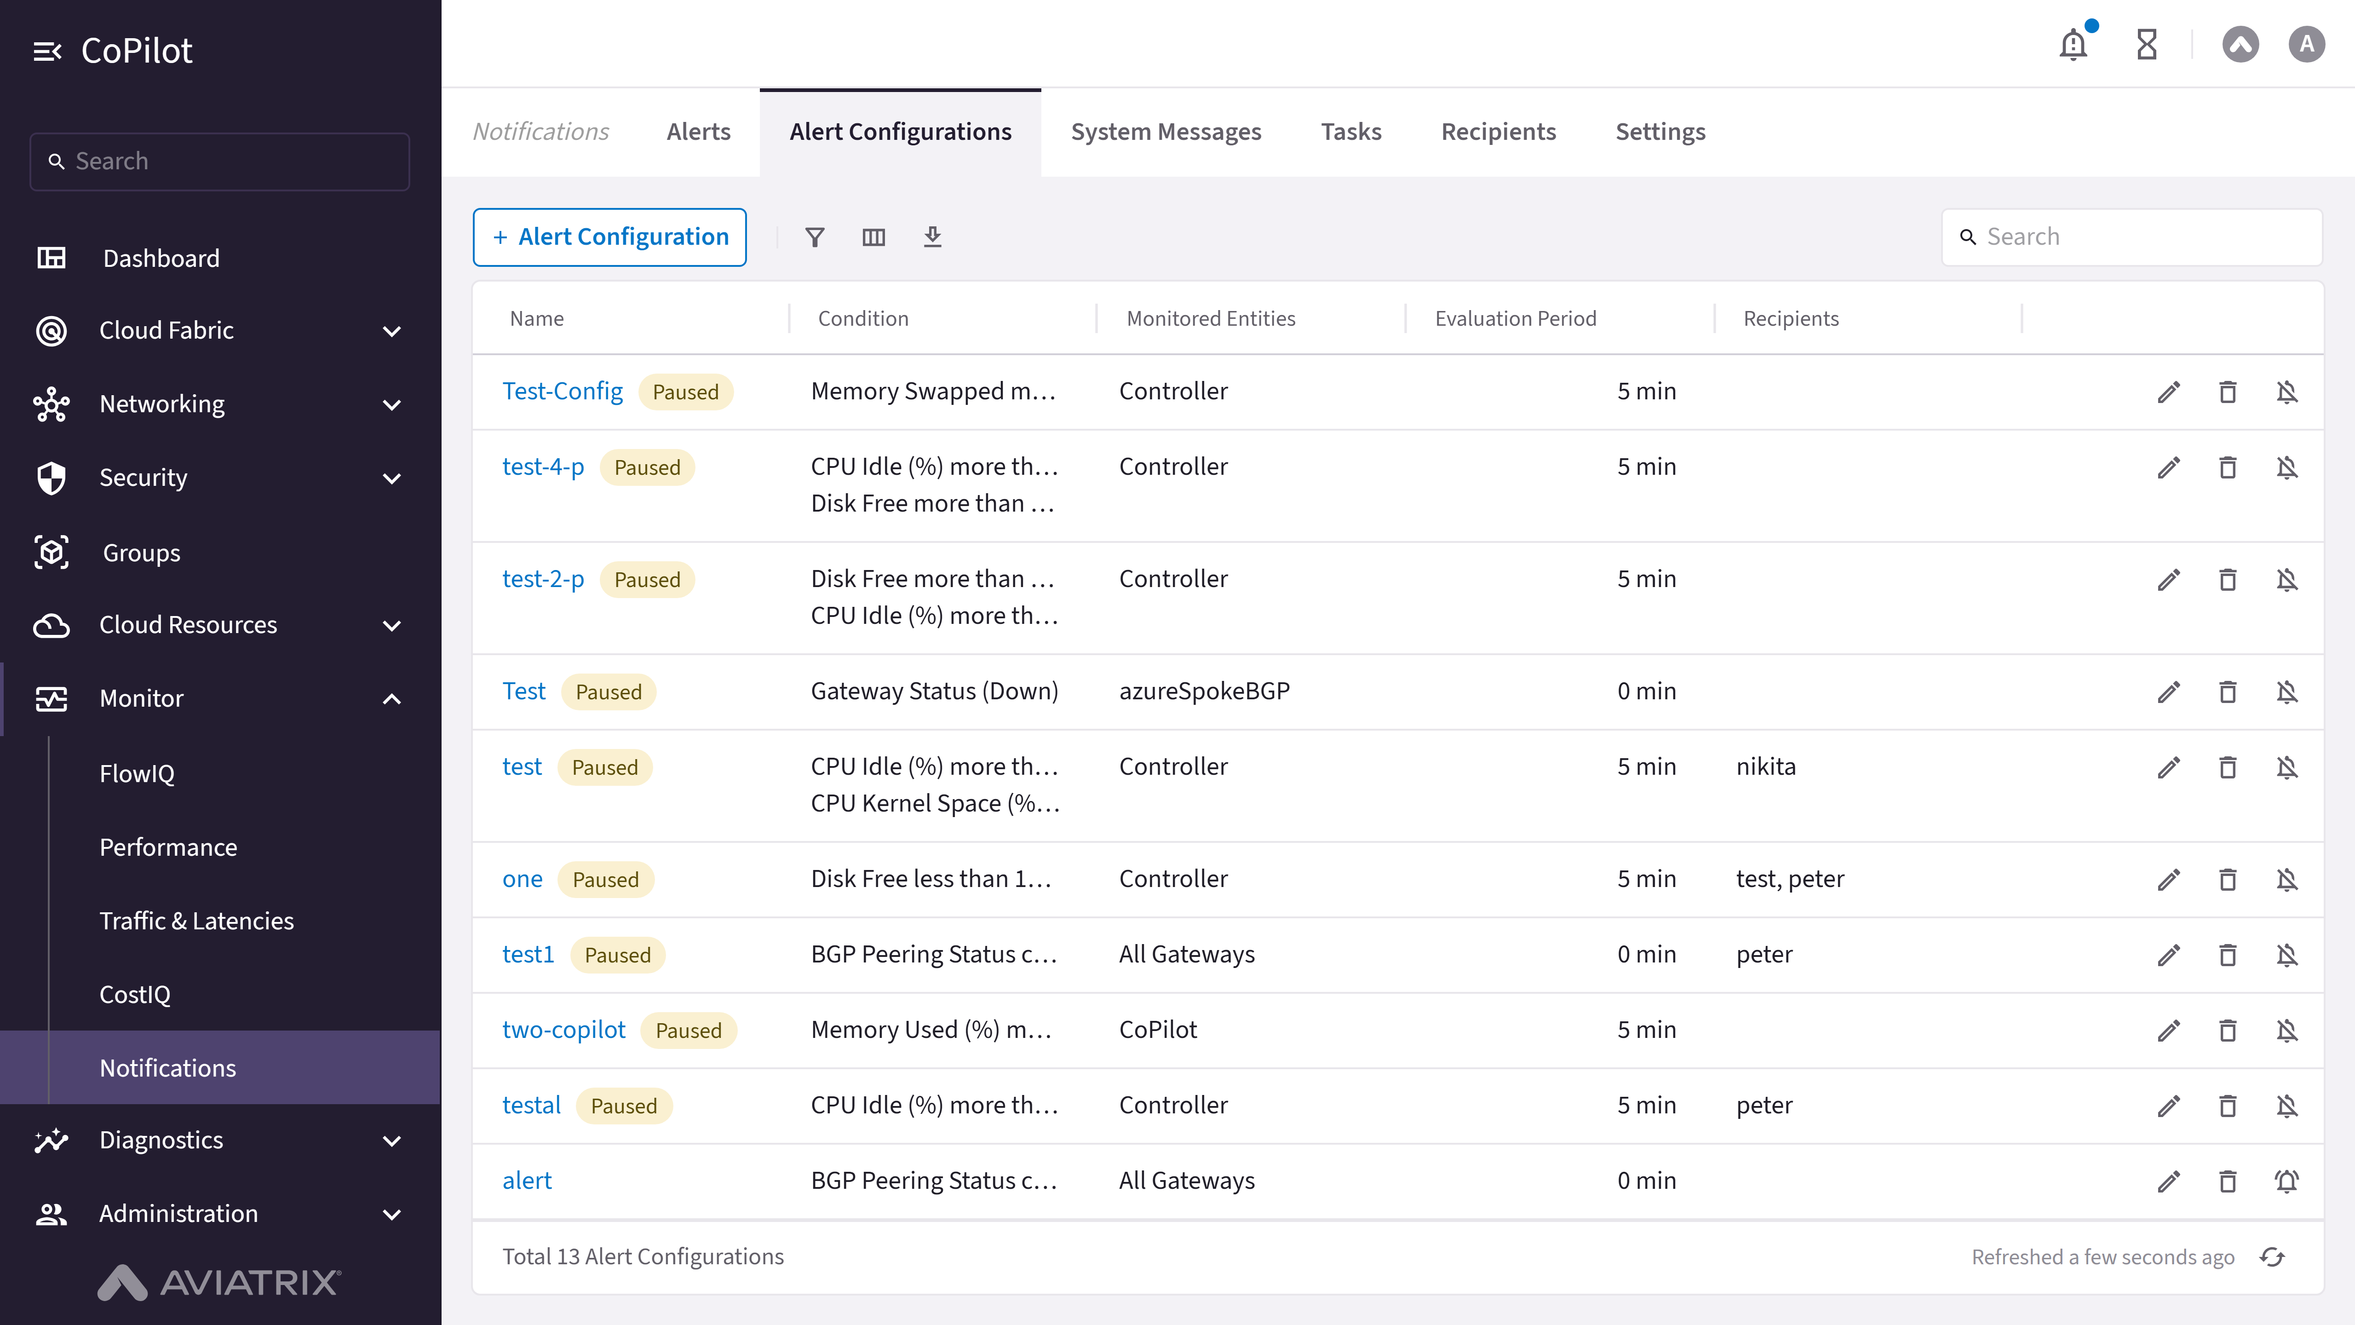
Task: Delete the test1 alert configuration
Action: (2228, 956)
